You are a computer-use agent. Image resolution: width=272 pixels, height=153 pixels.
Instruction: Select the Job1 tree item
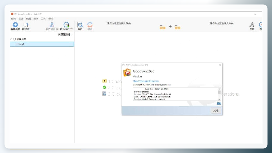[42, 44]
